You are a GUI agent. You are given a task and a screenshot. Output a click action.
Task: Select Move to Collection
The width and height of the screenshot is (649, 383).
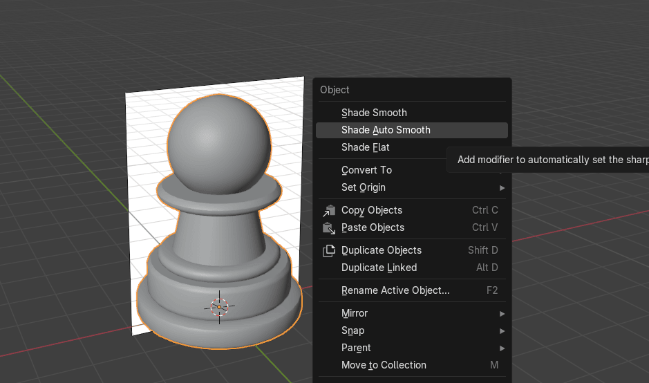[x=384, y=365]
